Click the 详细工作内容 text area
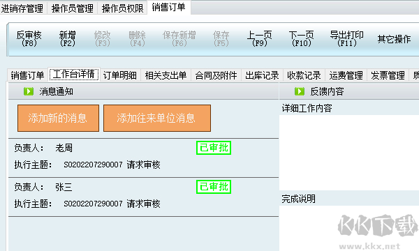 click(x=349, y=153)
